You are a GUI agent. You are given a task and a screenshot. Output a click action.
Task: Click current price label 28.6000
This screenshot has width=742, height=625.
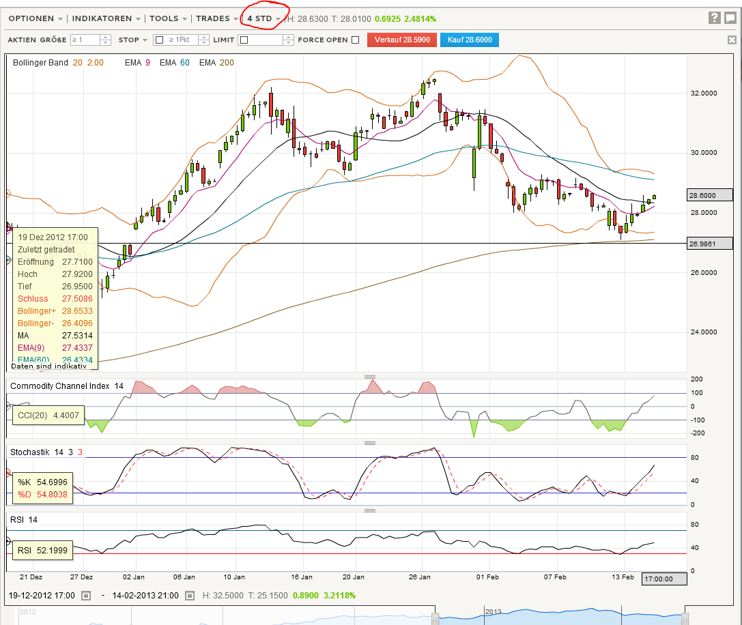click(709, 195)
